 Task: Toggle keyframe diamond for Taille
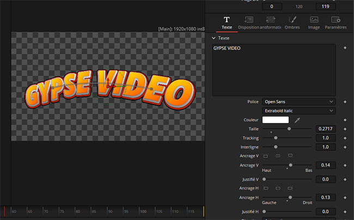click(x=345, y=129)
